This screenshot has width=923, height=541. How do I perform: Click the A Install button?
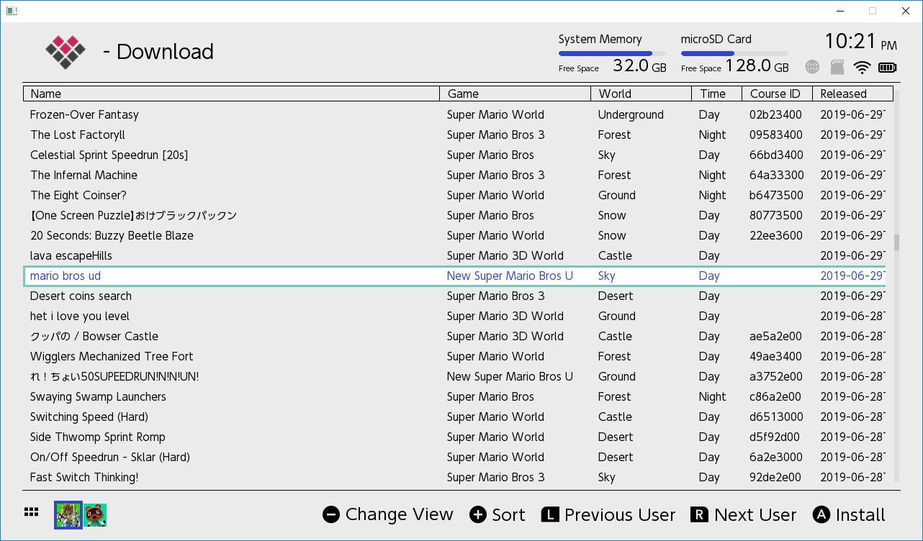(849, 514)
